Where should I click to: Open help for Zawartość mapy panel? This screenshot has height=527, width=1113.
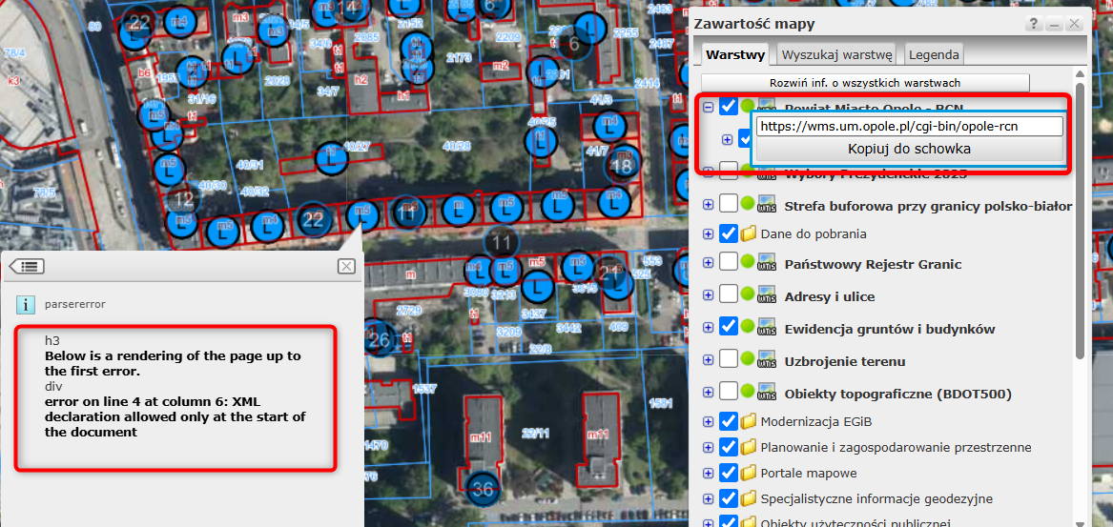tap(1033, 24)
